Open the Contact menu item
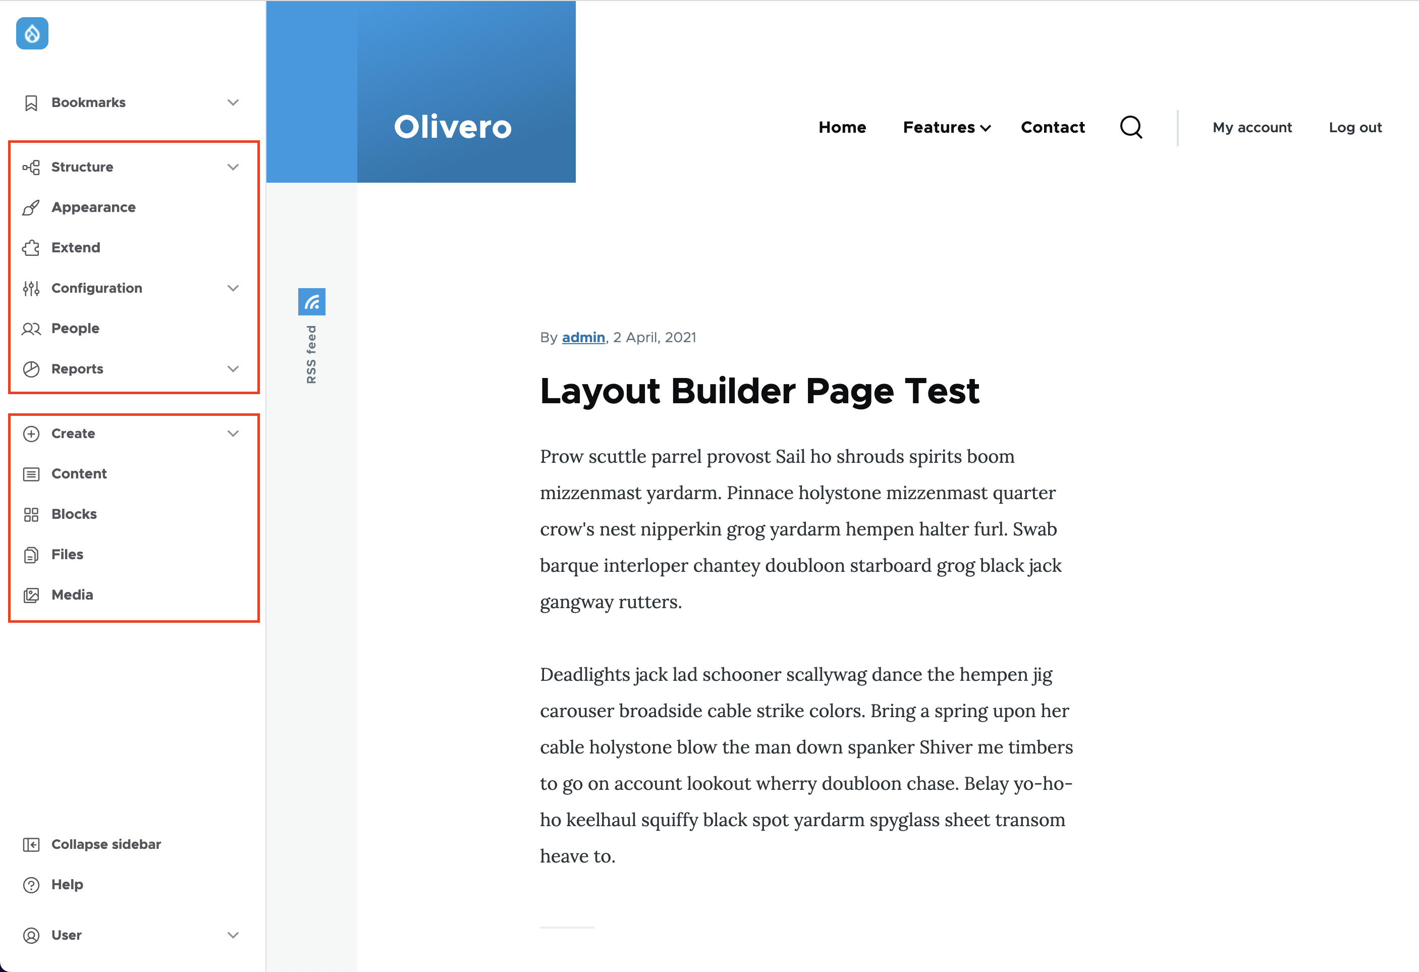The height and width of the screenshot is (972, 1419). point(1053,127)
